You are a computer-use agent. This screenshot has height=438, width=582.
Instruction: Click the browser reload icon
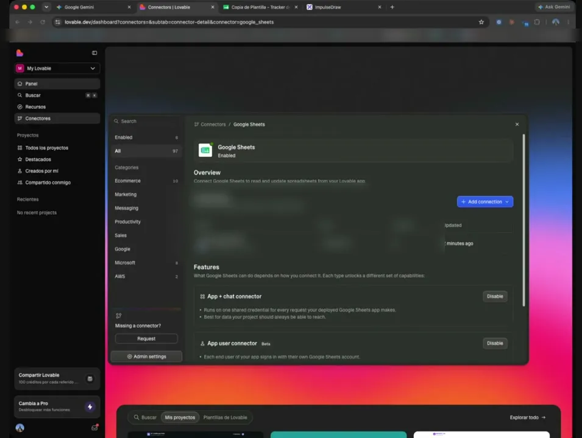43,23
